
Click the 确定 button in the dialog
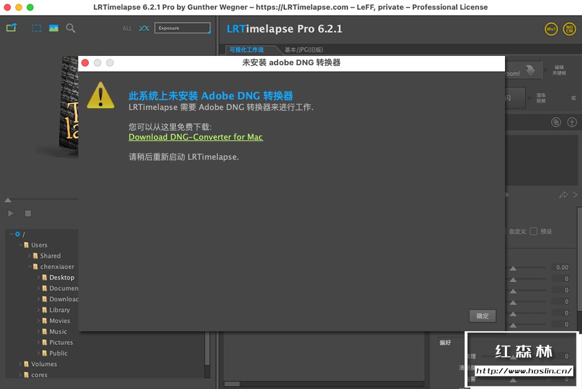tap(483, 316)
